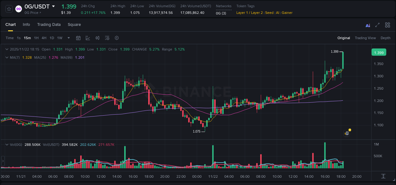396x185 pixels.
Task: Click the Gainer token tag
Action: [287, 13]
